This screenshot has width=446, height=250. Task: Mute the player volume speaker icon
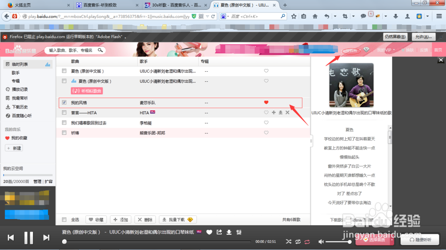click(x=321, y=242)
